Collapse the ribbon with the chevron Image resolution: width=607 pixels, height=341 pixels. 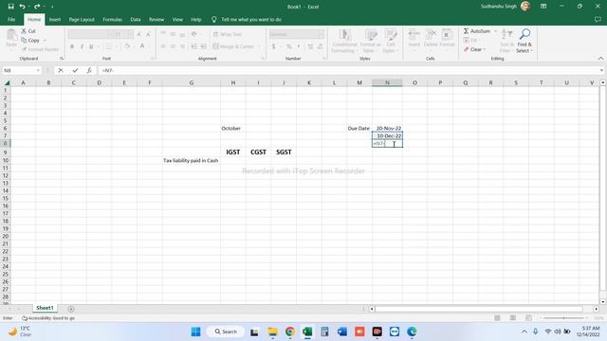tap(600, 59)
